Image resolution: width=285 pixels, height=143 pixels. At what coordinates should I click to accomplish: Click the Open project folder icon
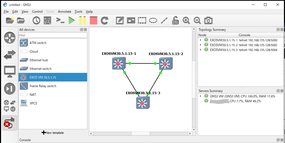coord(21,21)
